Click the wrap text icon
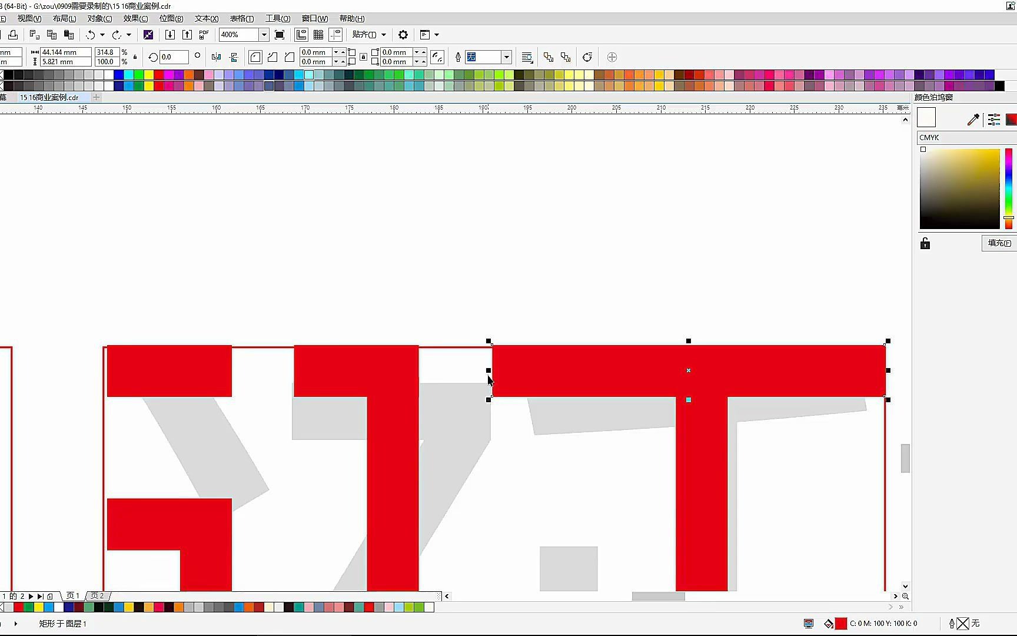This screenshot has height=636, width=1017. 527,57
